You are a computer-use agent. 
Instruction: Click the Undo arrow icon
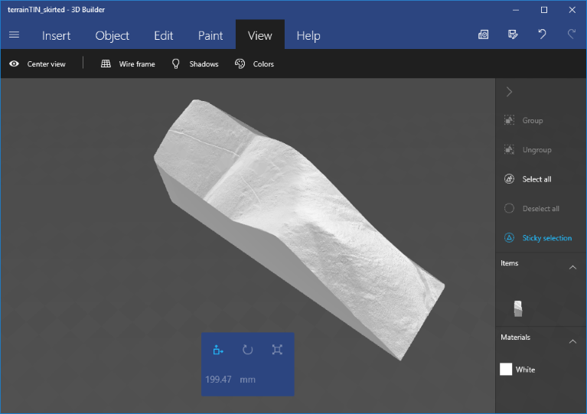tap(542, 34)
